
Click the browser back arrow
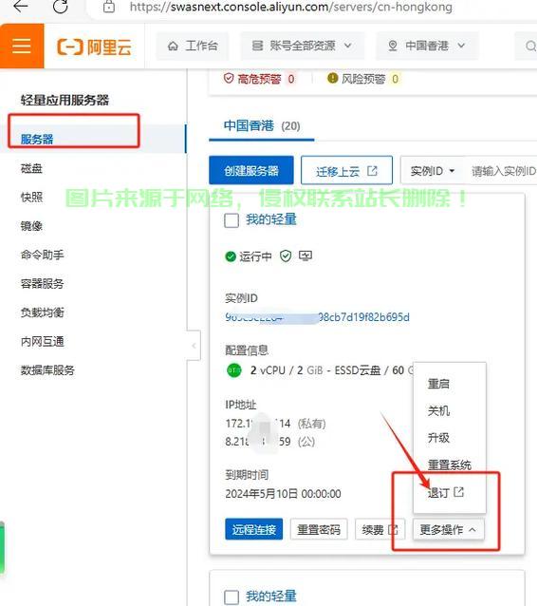(x=21, y=6)
